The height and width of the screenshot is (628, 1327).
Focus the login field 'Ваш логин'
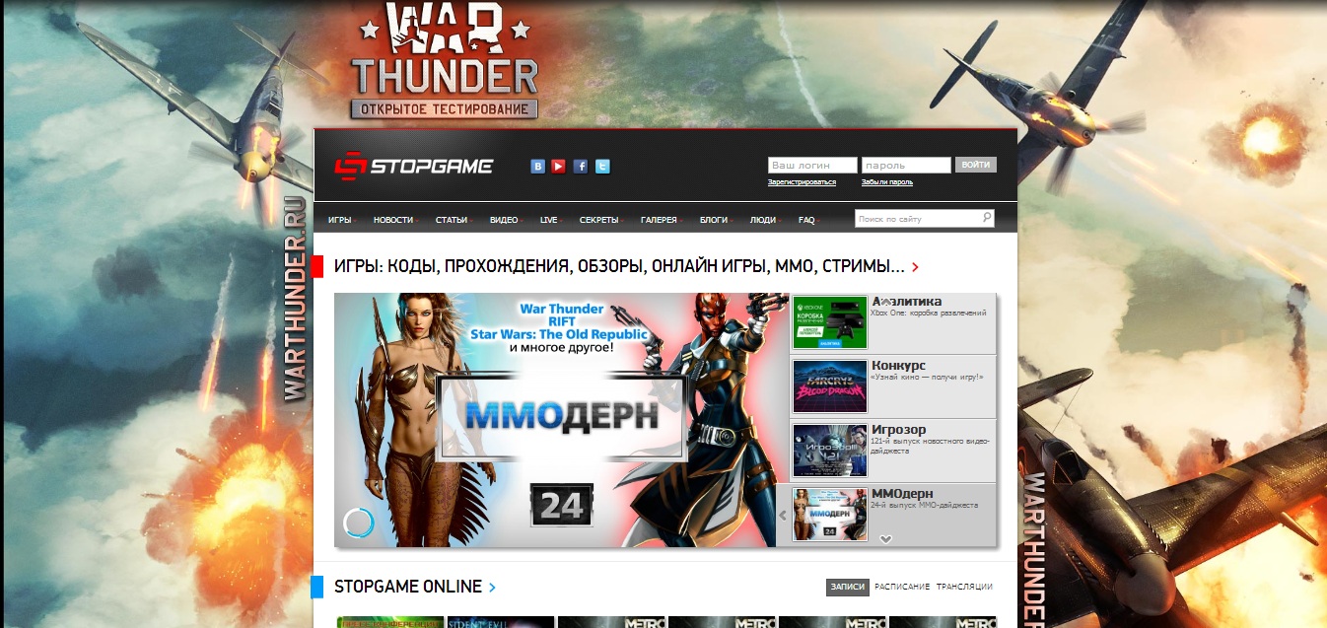(x=812, y=166)
